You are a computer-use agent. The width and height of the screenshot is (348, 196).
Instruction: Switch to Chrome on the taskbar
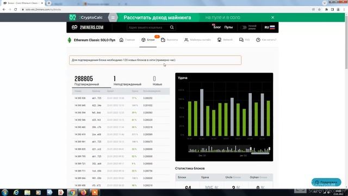72,192
